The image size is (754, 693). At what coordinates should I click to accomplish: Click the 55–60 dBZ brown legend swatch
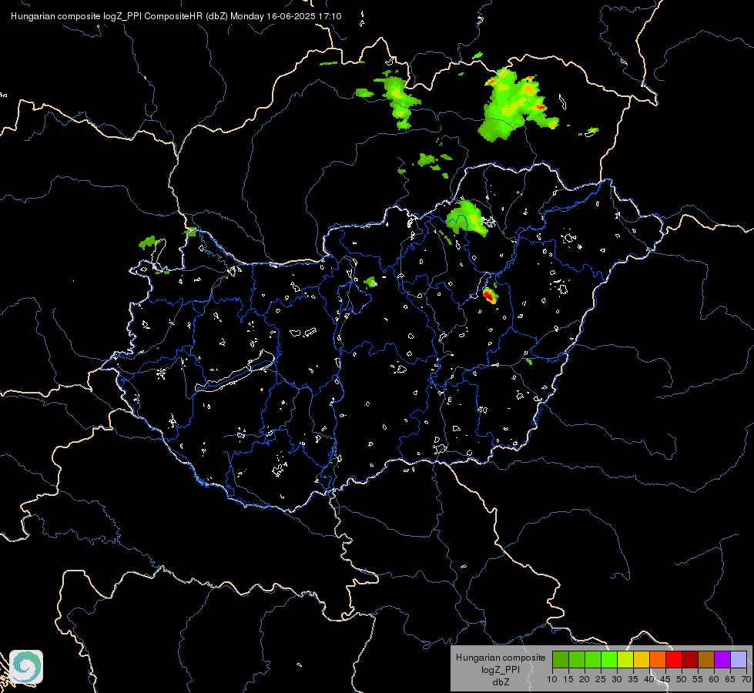click(706, 659)
